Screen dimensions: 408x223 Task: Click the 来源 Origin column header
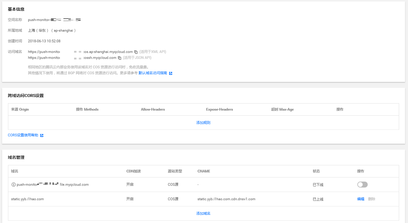pos(20,109)
